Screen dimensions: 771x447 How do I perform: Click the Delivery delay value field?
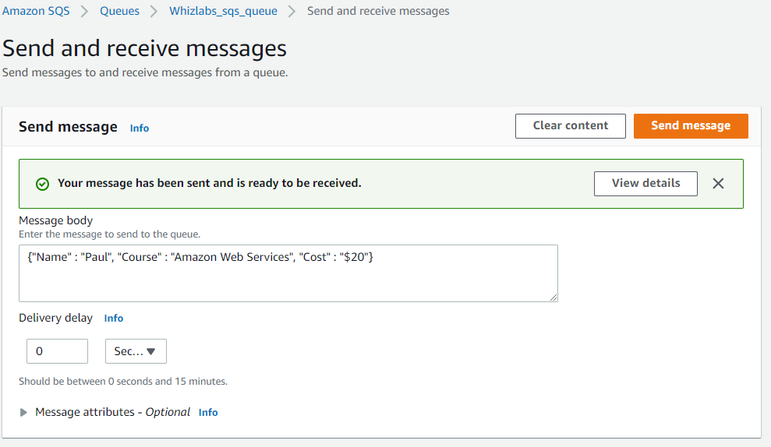(57, 351)
